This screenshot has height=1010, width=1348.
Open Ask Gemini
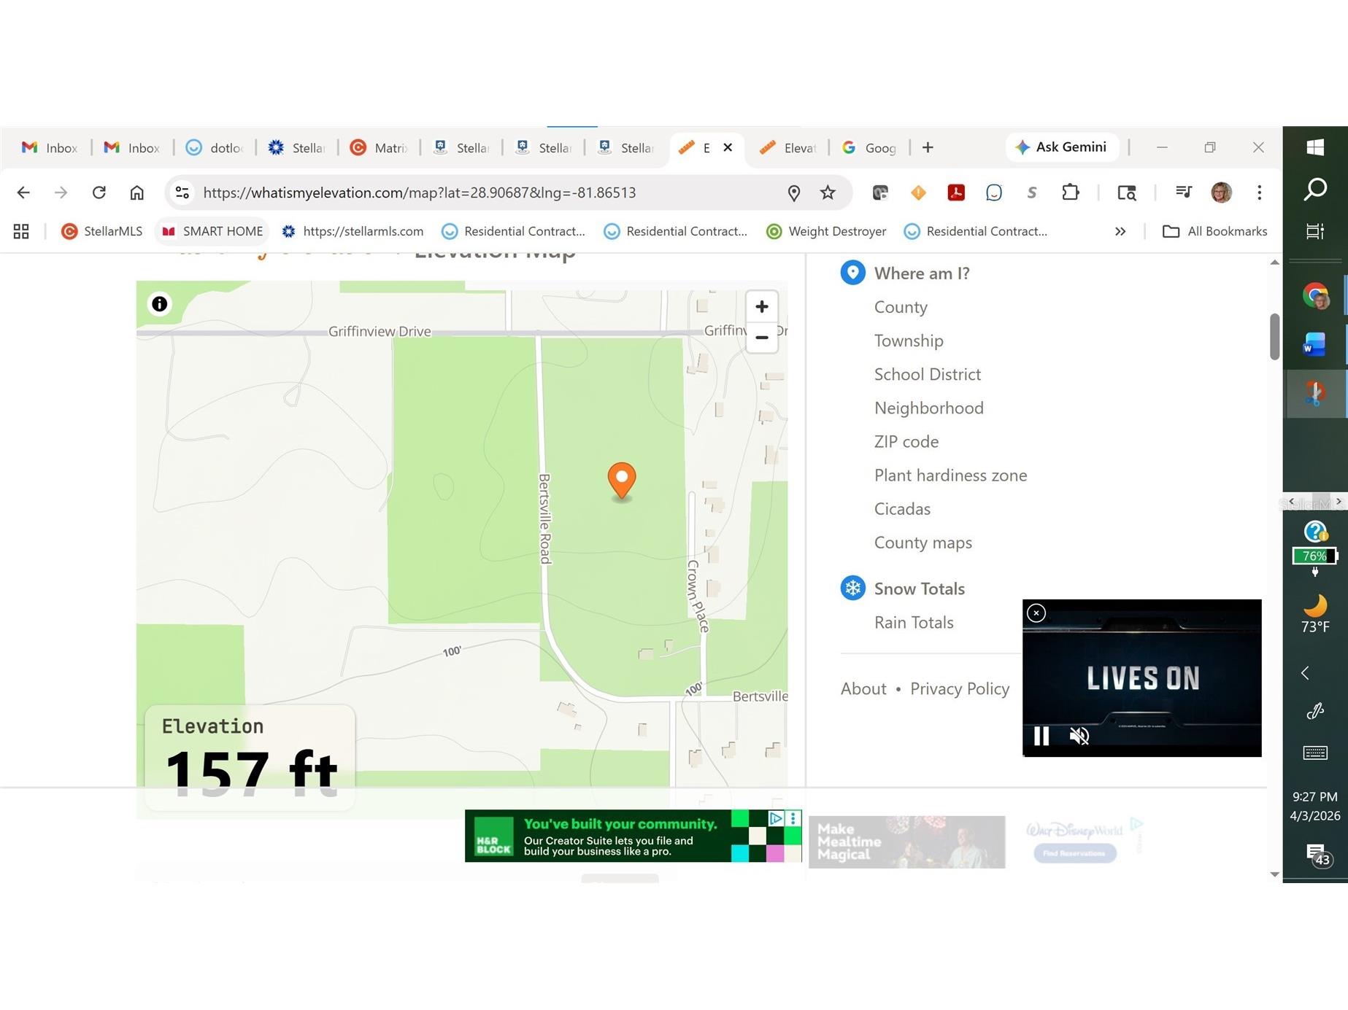tap(1062, 147)
